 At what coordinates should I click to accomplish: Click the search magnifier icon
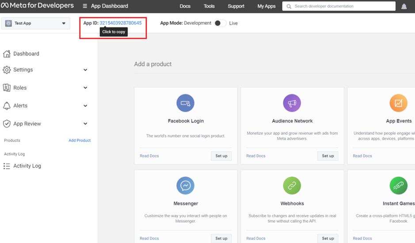pyautogui.click(x=289, y=6)
